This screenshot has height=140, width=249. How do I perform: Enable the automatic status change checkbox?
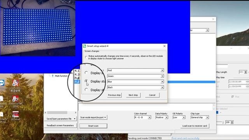click(86, 57)
